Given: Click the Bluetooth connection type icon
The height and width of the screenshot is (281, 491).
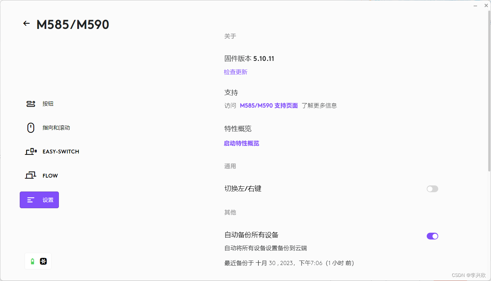Looking at the screenshot, I should point(43,262).
